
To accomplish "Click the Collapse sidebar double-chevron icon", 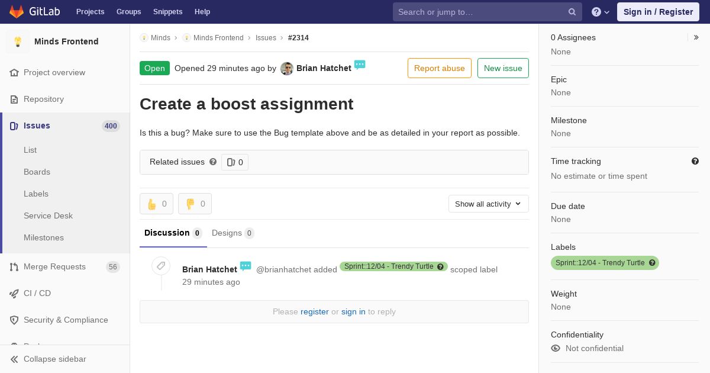I will (x=14, y=359).
